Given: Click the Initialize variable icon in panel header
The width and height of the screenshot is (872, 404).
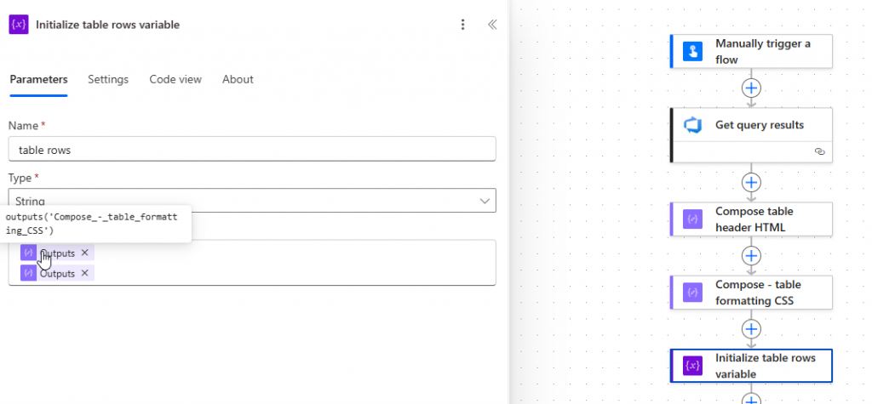Looking at the screenshot, I should point(19,25).
